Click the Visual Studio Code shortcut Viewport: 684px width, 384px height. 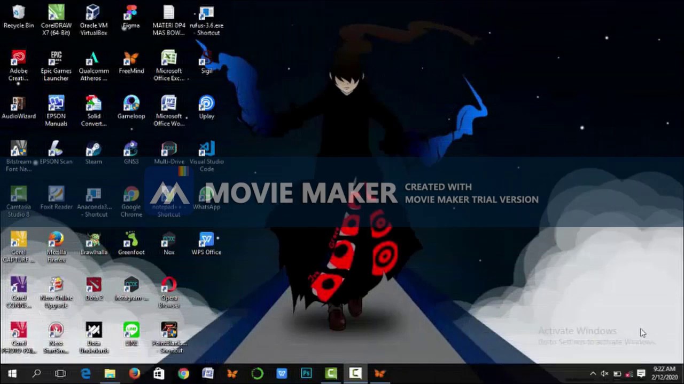coord(206,156)
